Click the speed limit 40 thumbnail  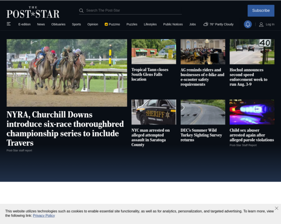point(252,52)
